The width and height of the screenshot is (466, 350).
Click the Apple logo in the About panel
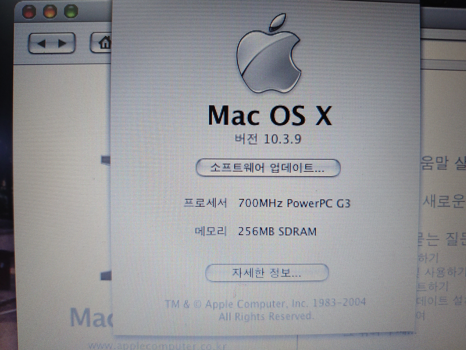tap(269, 53)
